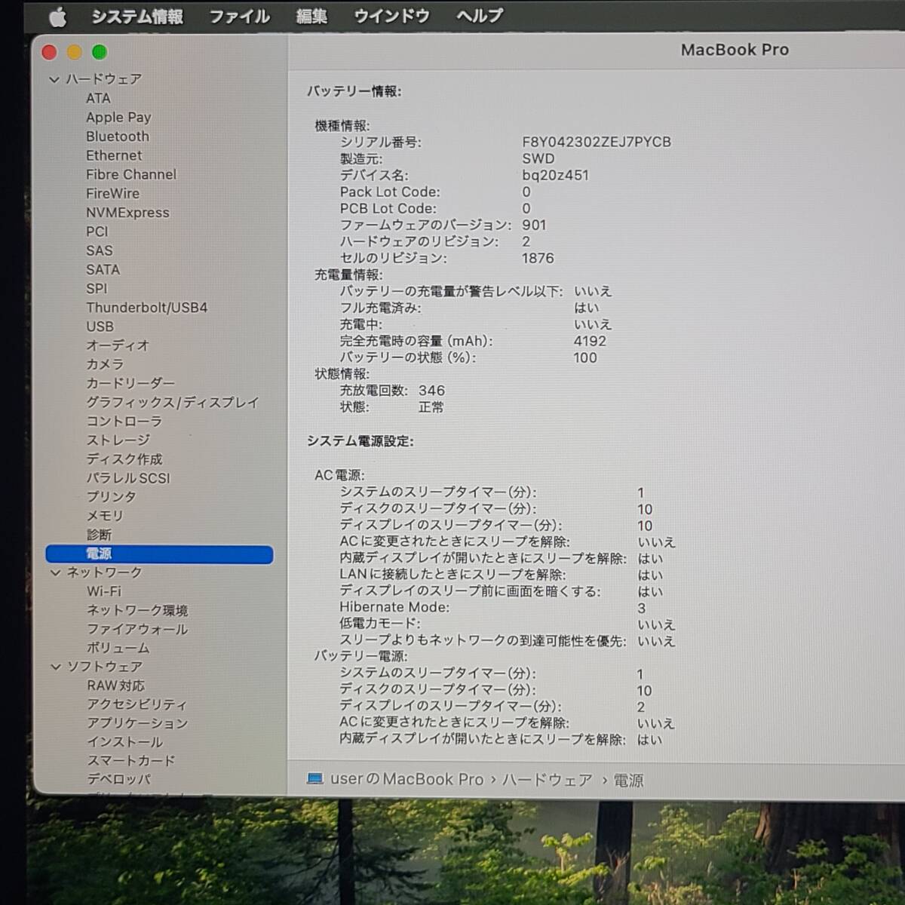Close the System Information window

(50, 52)
